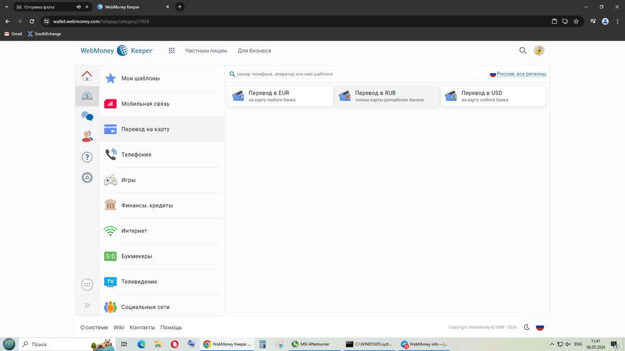Open О системе footer link

[94, 328]
